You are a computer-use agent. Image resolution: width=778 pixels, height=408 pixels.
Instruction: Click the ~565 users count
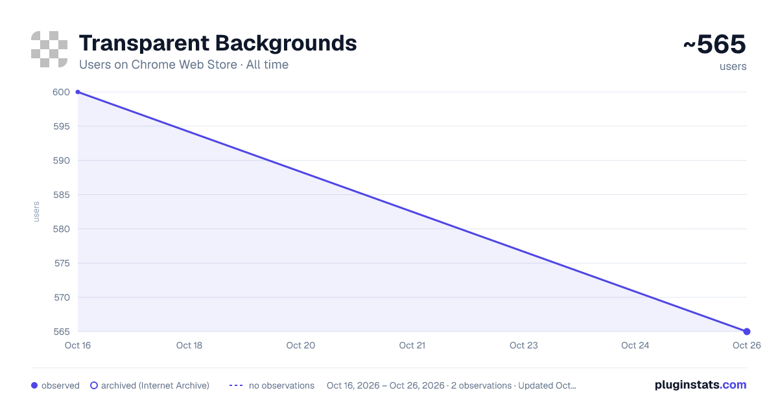(x=714, y=45)
